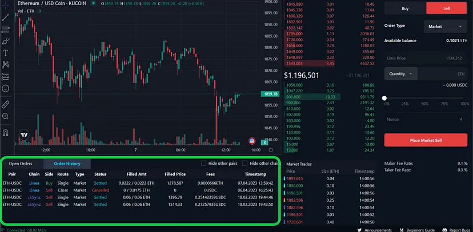The width and height of the screenshot is (473, 232).
Task: Open chart settings gear icon
Action: click(271, 150)
